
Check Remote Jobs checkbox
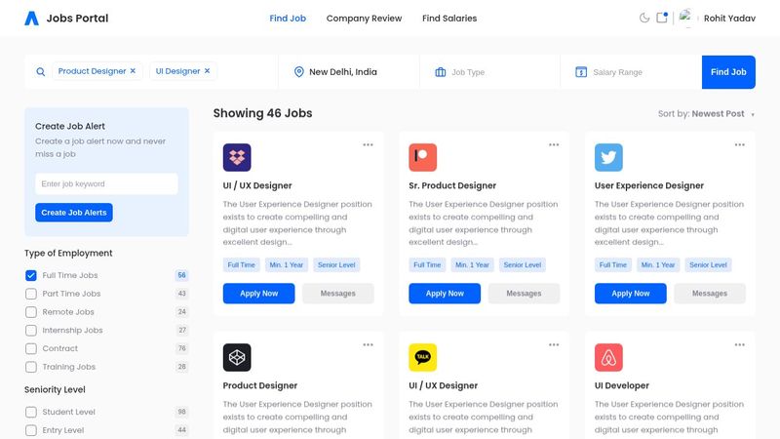[x=31, y=312]
